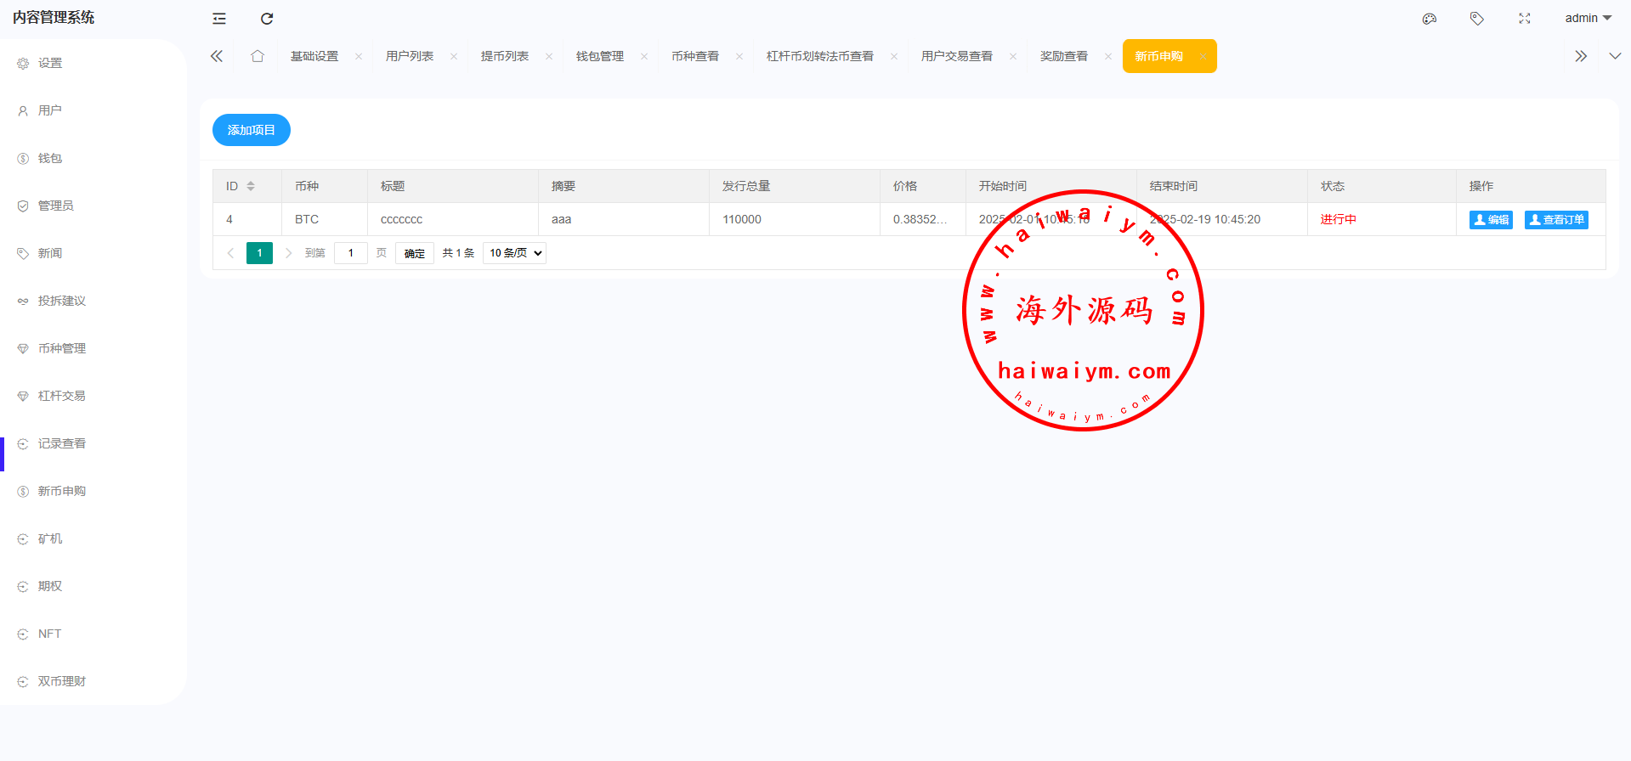Expand the tab options down chevron
Image resolution: width=1631 pixels, height=761 pixels.
click(x=1615, y=56)
